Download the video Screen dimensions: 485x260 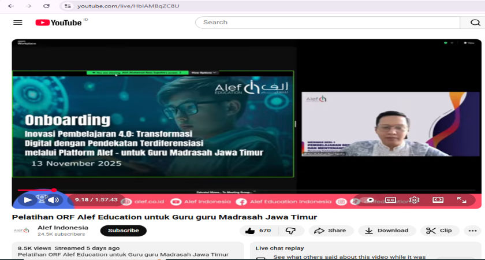(386, 231)
